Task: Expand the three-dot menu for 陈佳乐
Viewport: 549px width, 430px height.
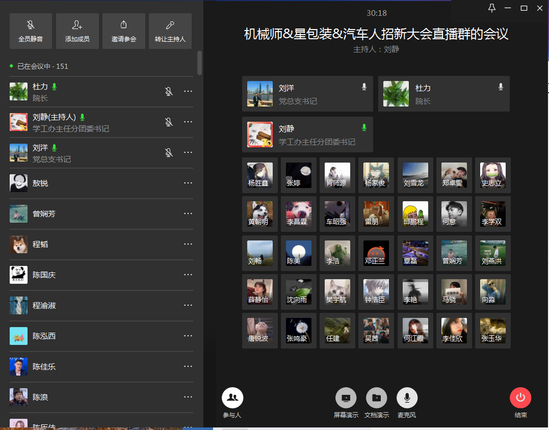Action: 188,366
